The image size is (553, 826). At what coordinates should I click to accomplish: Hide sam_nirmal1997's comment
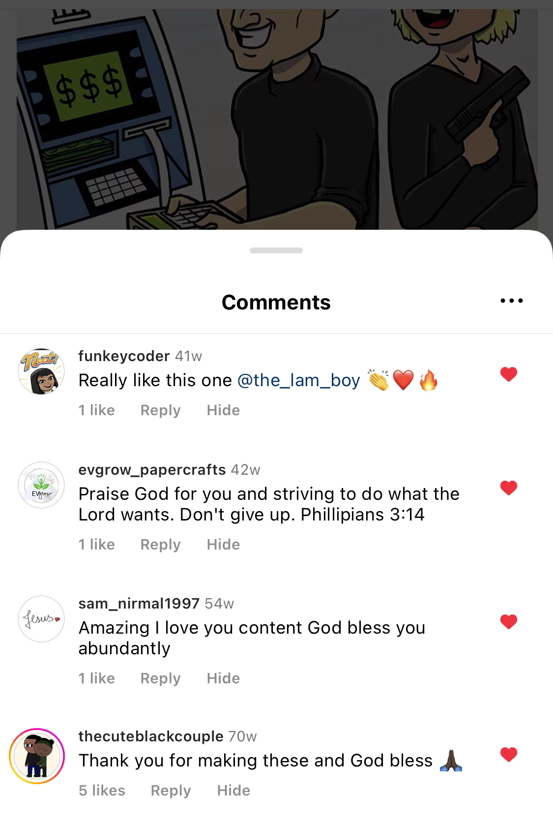(x=223, y=678)
